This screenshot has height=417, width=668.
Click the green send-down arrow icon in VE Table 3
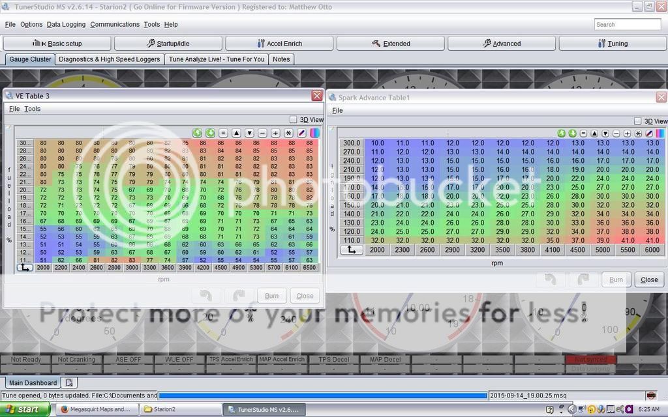click(x=210, y=133)
